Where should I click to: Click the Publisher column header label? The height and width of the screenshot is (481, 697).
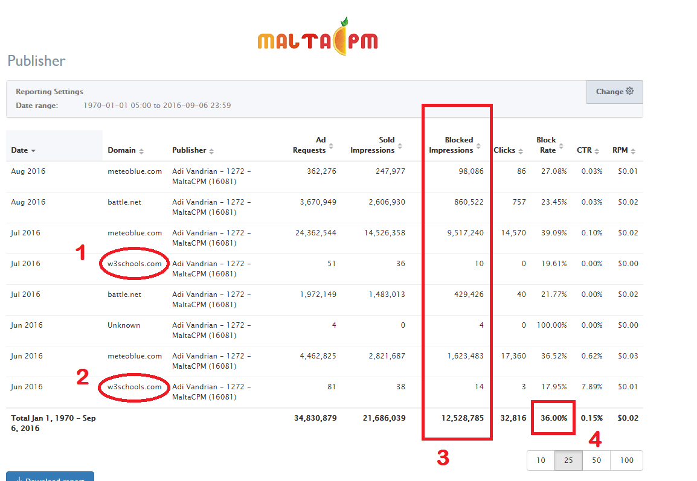coord(190,150)
